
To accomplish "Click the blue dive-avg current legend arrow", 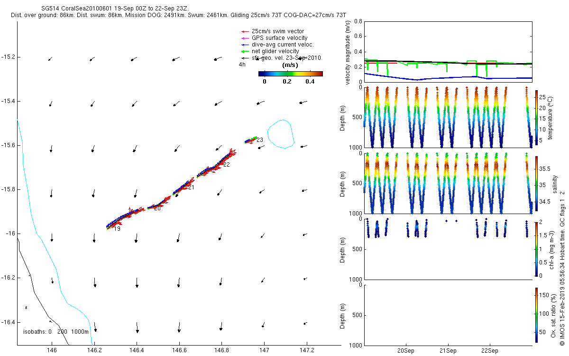I will click(244, 45).
